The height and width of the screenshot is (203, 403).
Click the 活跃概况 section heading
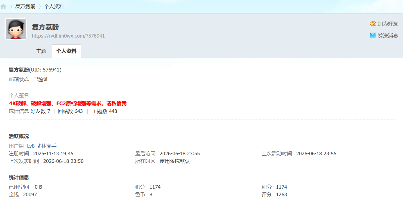click(19, 137)
